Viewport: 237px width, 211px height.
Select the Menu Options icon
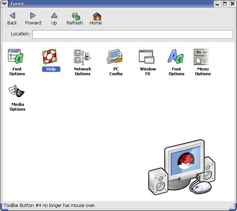point(202,57)
